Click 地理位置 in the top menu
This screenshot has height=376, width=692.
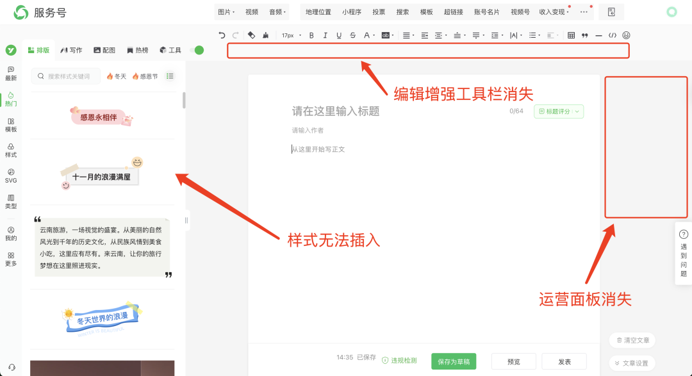click(318, 12)
